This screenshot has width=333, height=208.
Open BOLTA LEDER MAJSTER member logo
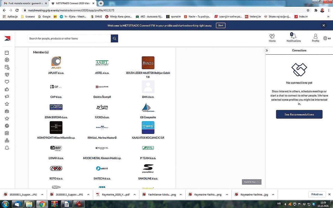pos(148,63)
